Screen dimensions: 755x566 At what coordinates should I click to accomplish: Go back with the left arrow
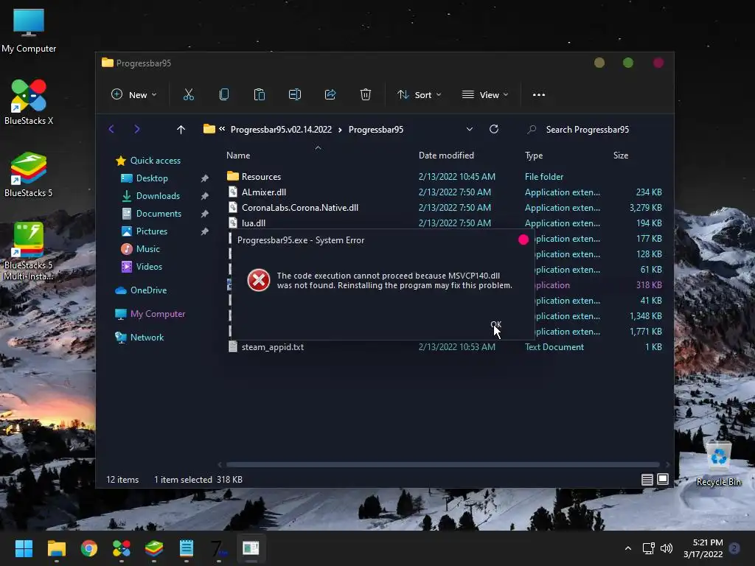pyautogui.click(x=111, y=129)
